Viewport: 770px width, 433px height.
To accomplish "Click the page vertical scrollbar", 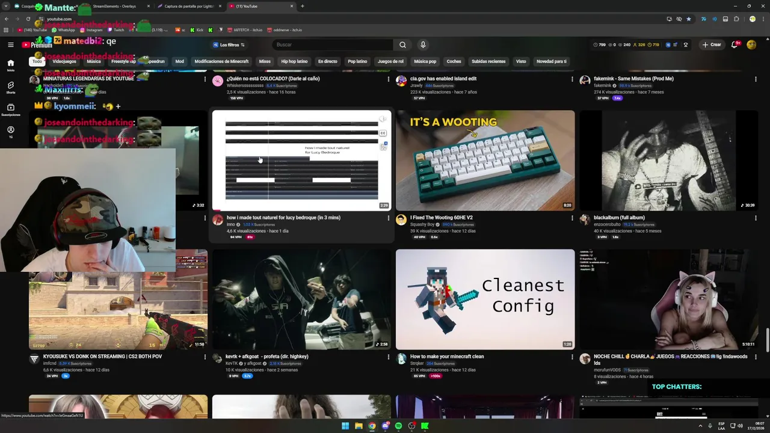I will tap(767, 340).
